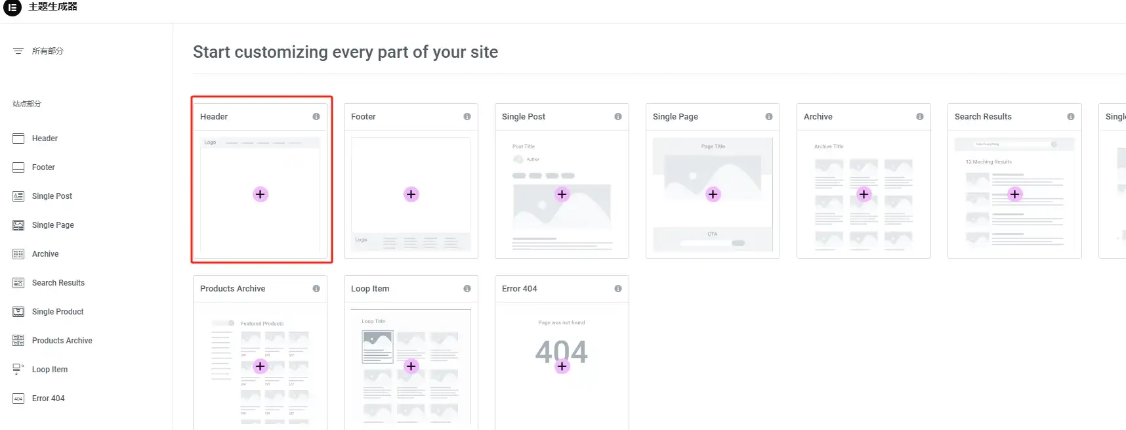Screen dimensions: 1126x430
Task: Open Single Product in sidebar
Action: [58, 312]
